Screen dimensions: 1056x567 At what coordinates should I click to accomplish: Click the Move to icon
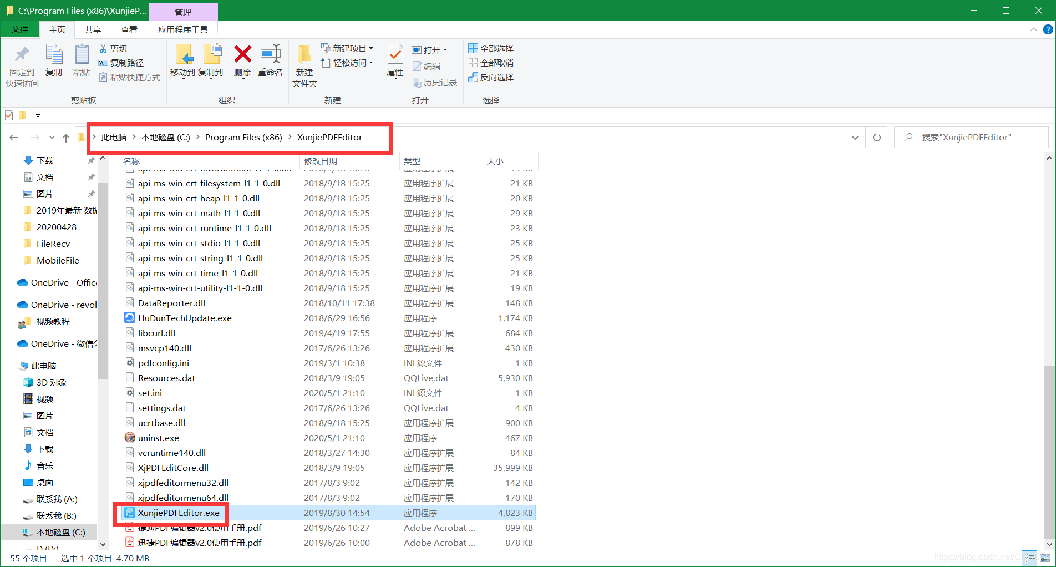point(184,55)
